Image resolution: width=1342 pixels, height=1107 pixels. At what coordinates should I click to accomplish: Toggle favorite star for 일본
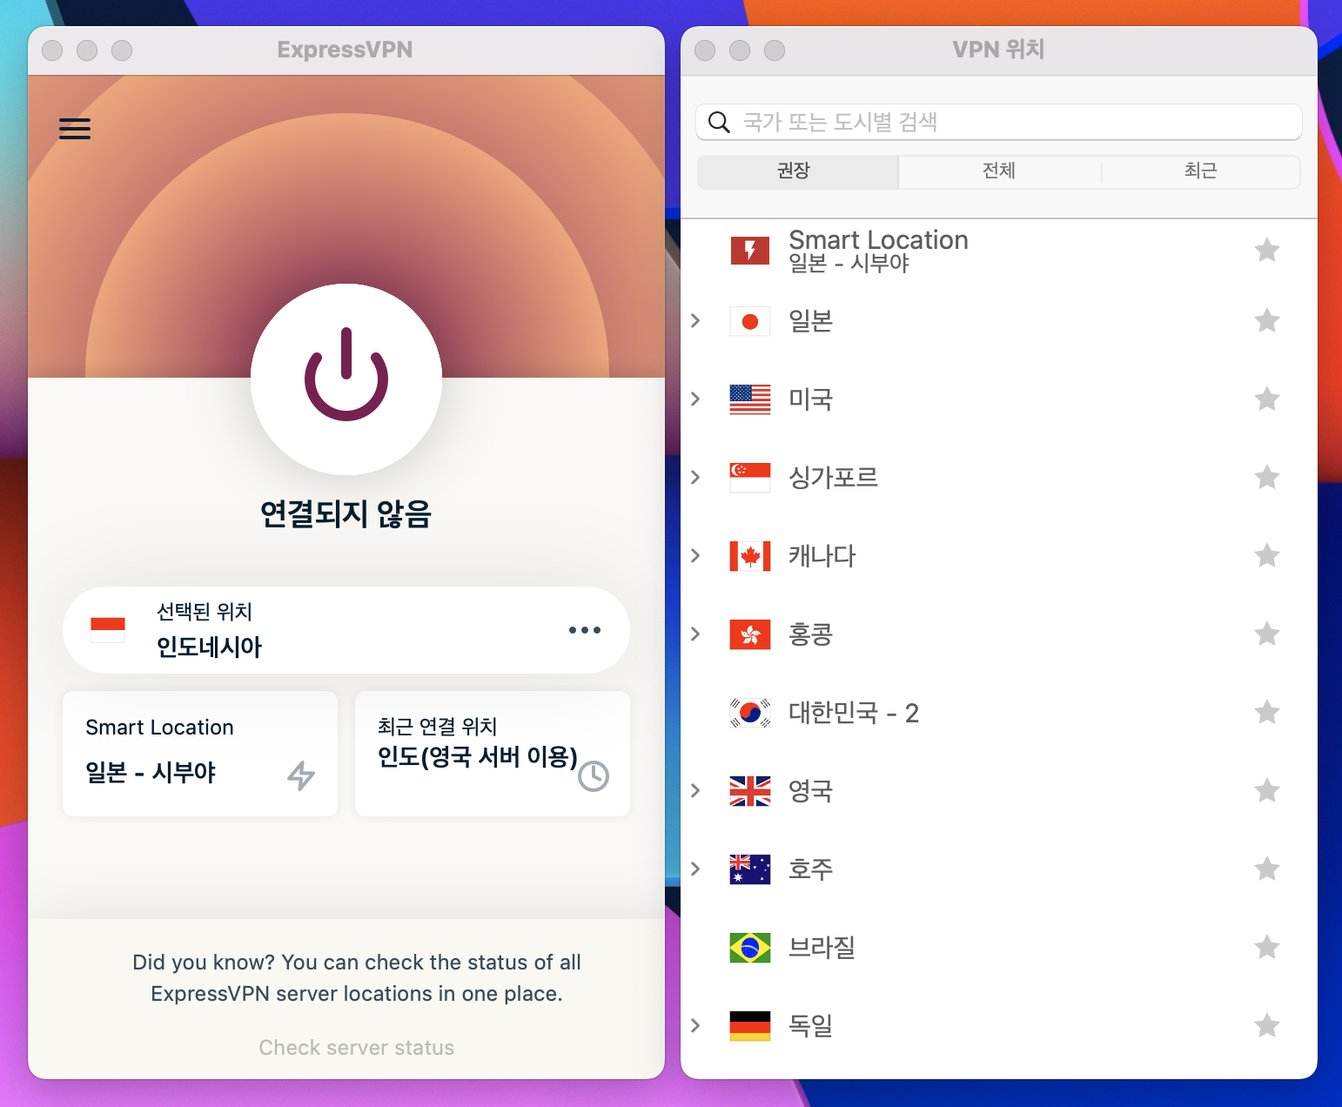[1267, 320]
